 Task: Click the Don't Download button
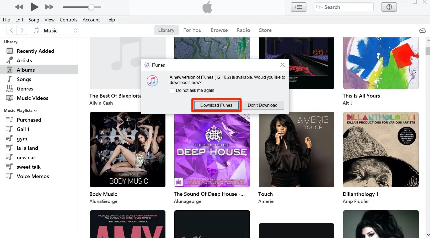[x=262, y=105]
